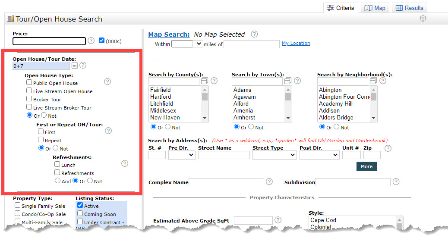Click the Complex Name input field

pos(226,182)
